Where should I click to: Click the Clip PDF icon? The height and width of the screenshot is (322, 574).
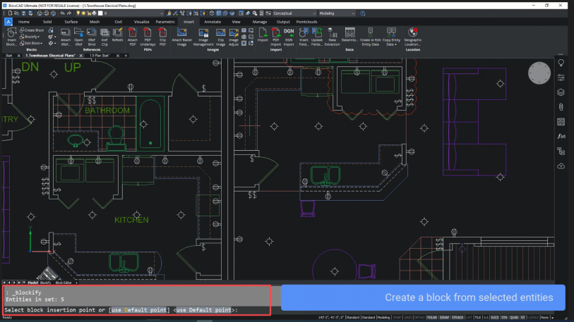click(162, 37)
